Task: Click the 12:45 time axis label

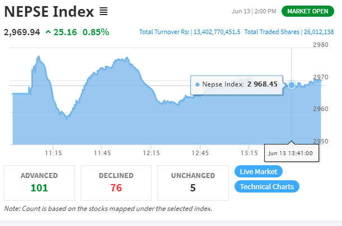Action: pos(200,153)
